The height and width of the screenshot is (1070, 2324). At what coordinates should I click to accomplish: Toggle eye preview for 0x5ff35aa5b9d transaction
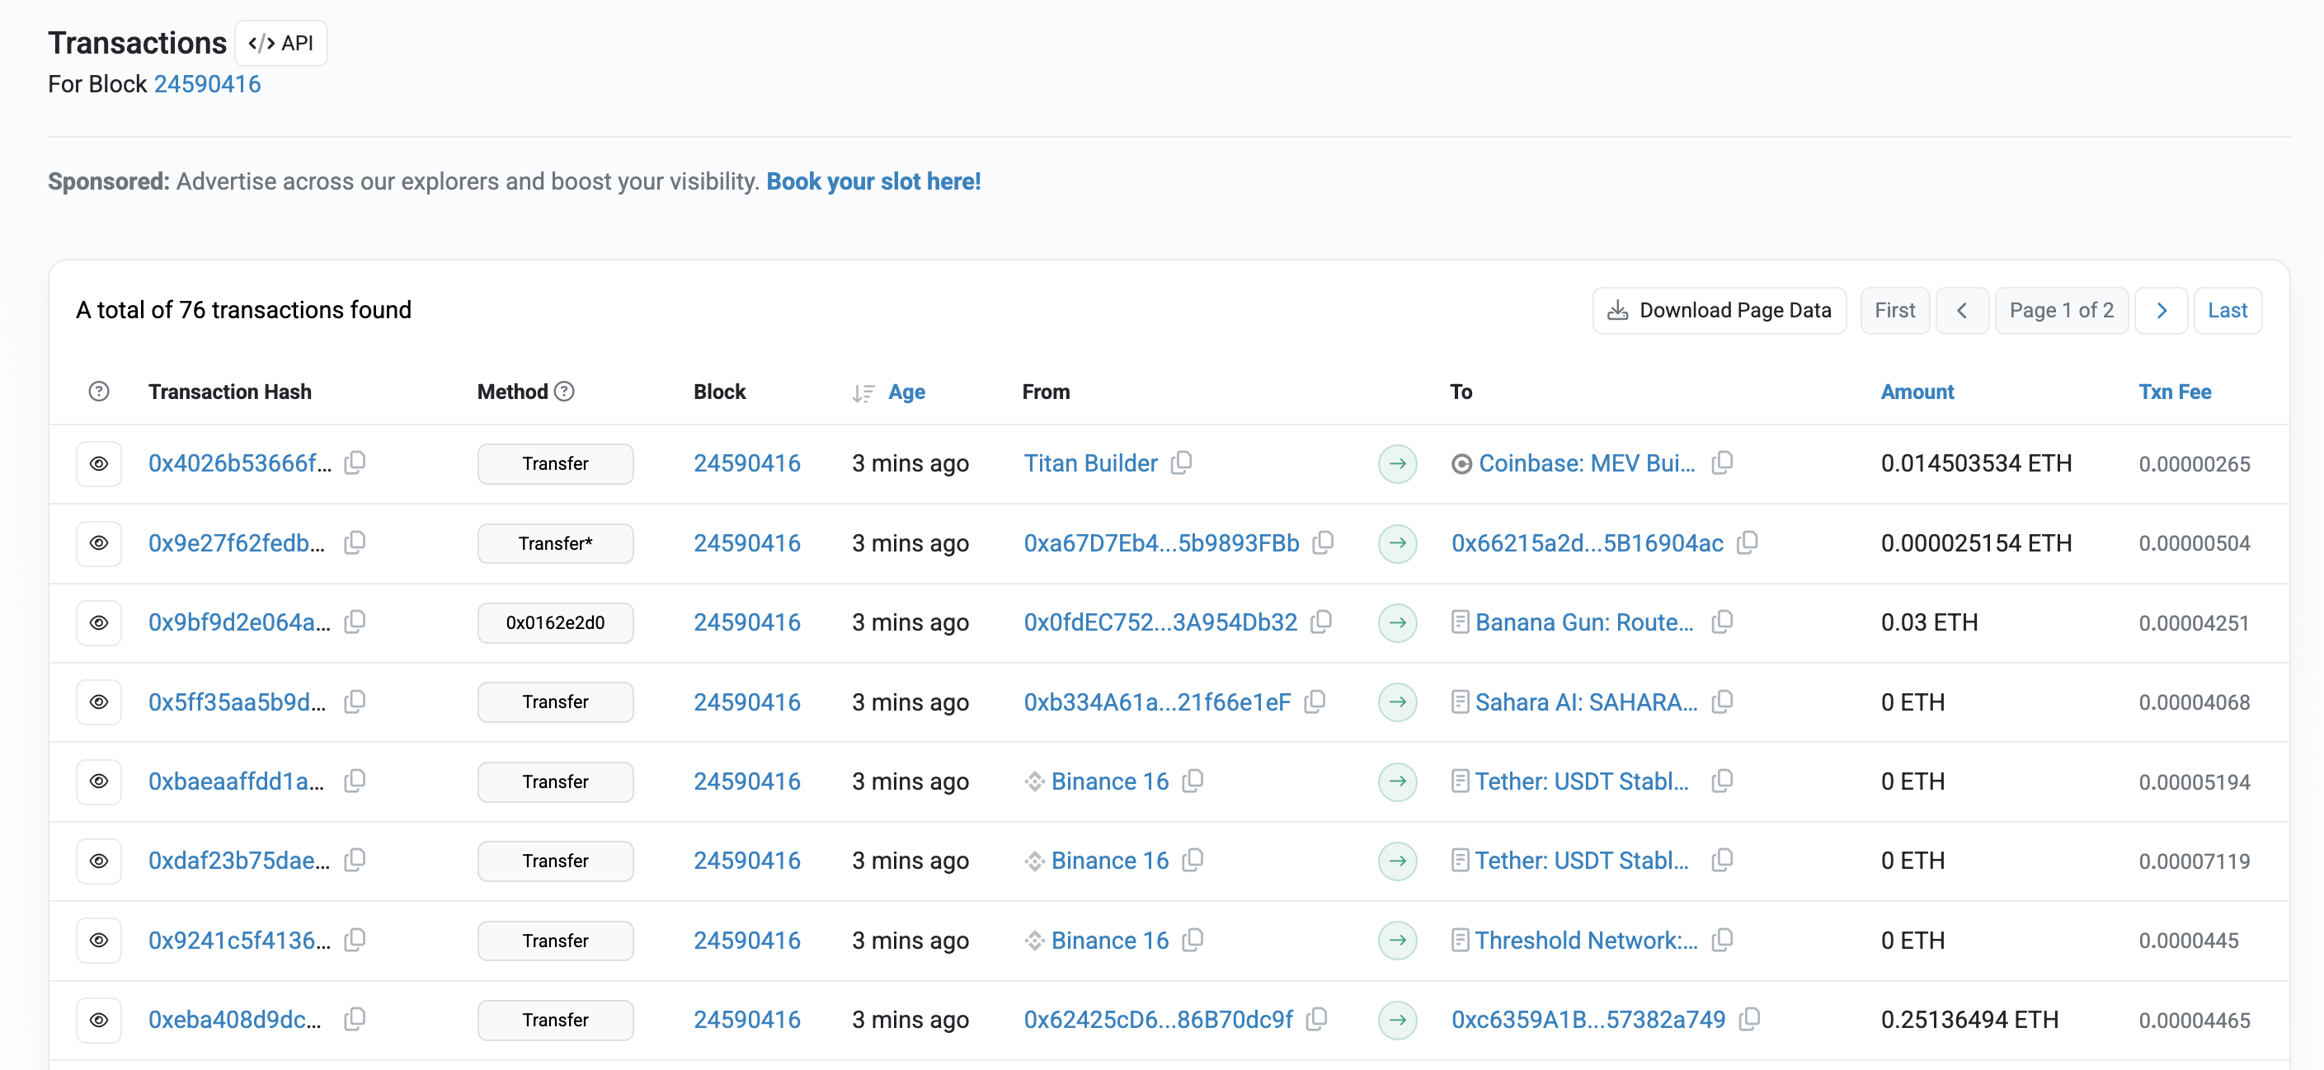coord(99,702)
